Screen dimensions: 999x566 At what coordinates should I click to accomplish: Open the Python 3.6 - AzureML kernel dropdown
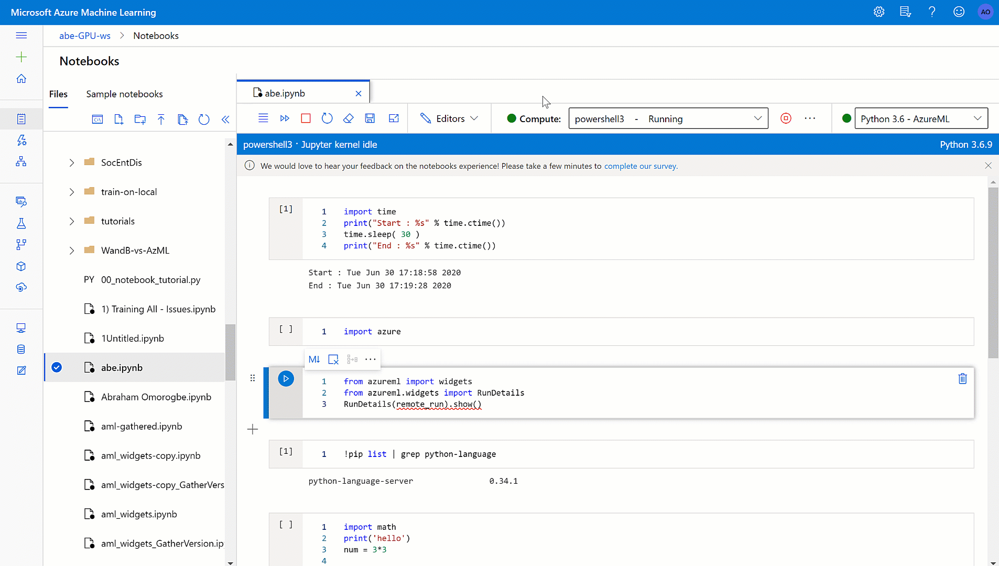tap(921, 118)
